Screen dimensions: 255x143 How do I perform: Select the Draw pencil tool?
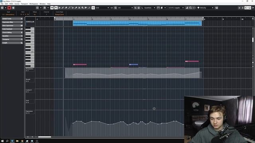tap(63, 8)
